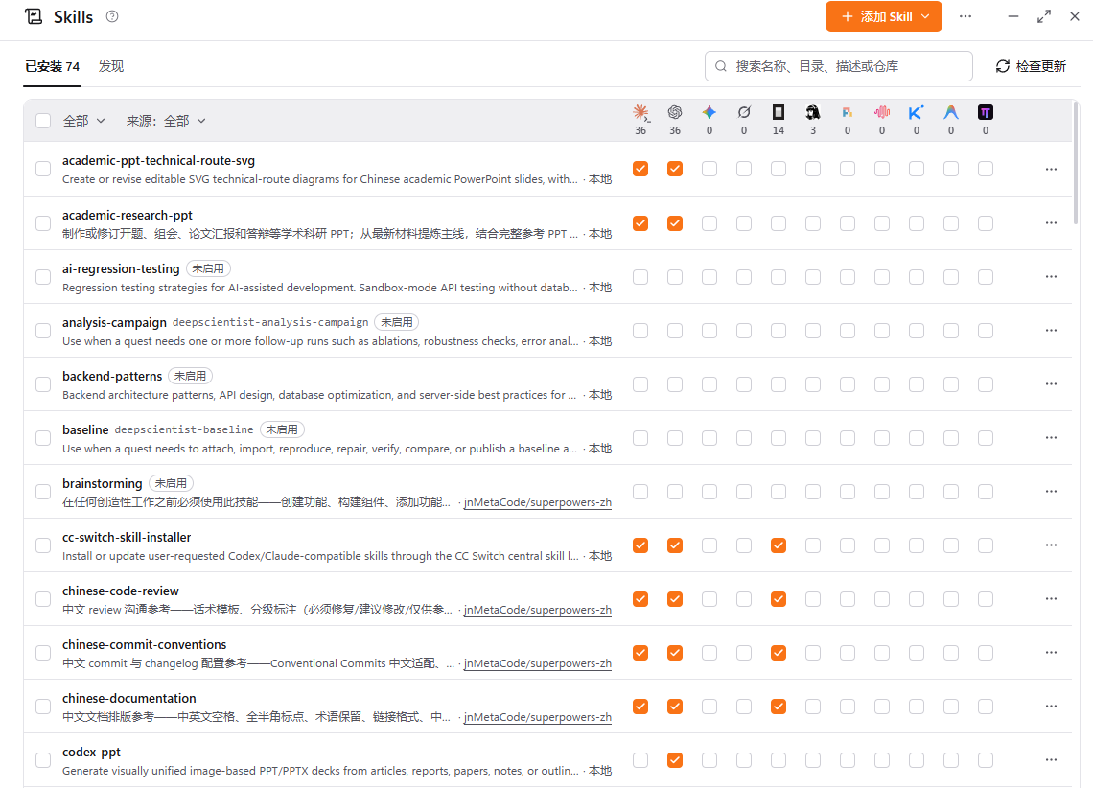Click the Claude Code agent icon in header

[x=640, y=112]
